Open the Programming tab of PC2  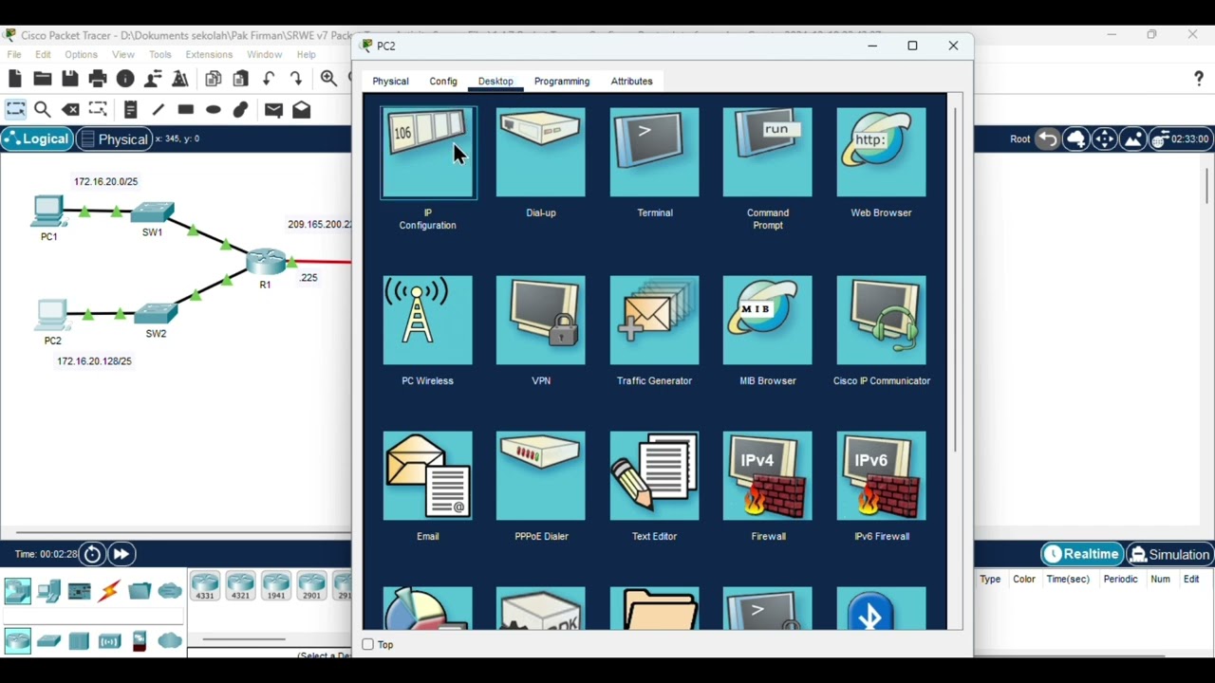[x=562, y=82]
